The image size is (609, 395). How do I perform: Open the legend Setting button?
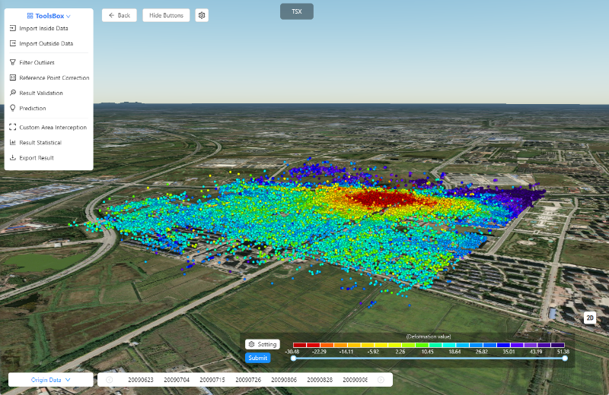click(263, 344)
